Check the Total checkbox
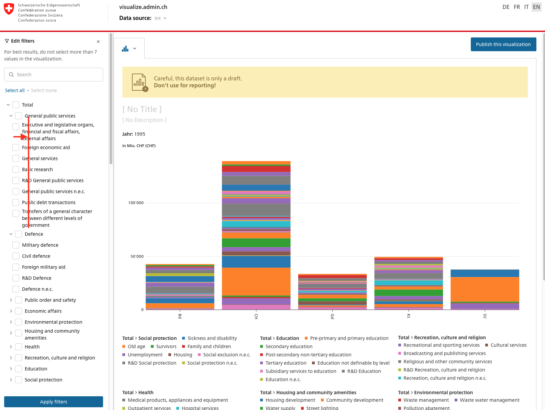The width and height of the screenshot is (545, 410). 16,105
